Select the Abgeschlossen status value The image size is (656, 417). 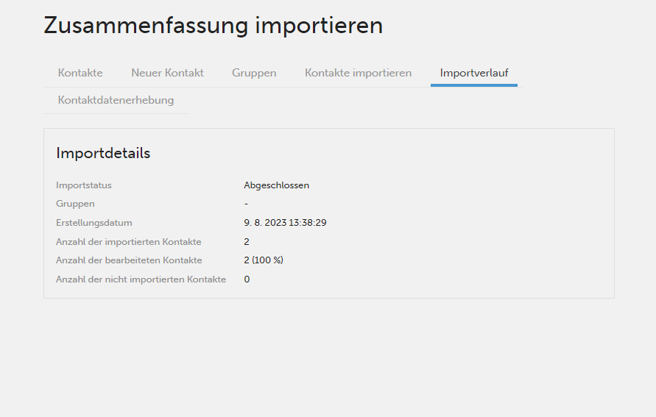(x=277, y=185)
